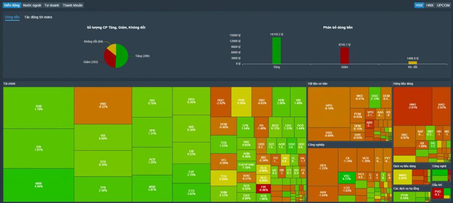Open the CTG 3.62% tile

191,193
